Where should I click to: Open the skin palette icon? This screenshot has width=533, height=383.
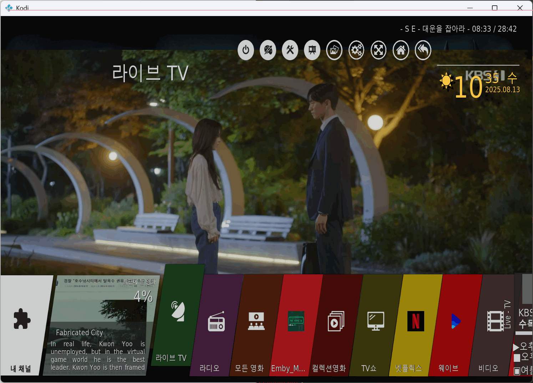[x=268, y=50]
